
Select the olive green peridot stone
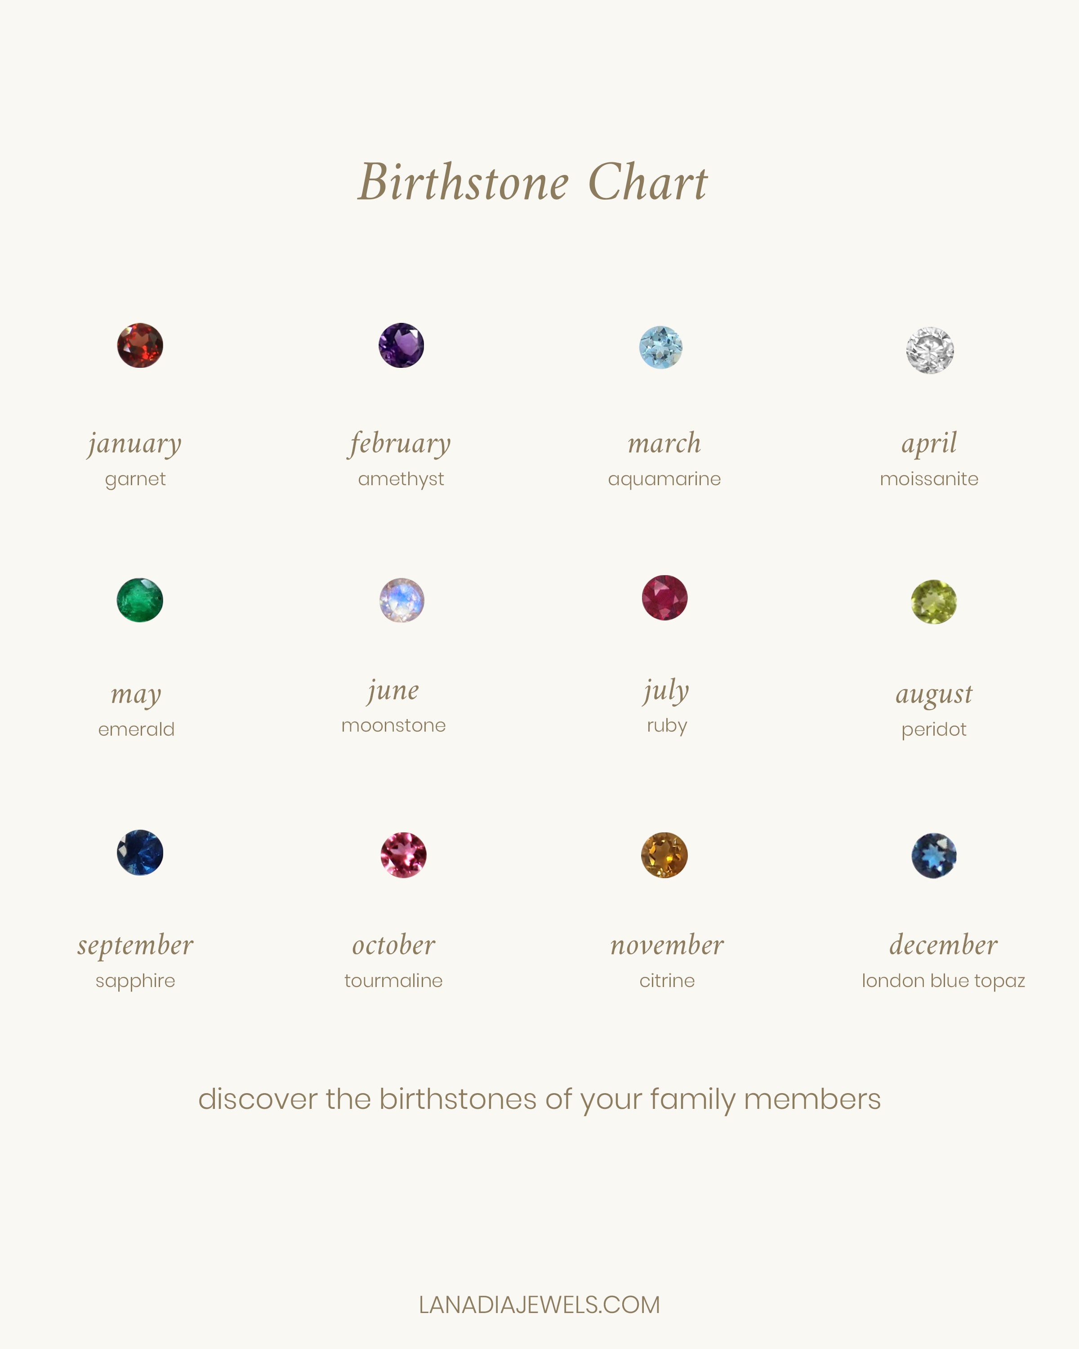tap(934, 602)
